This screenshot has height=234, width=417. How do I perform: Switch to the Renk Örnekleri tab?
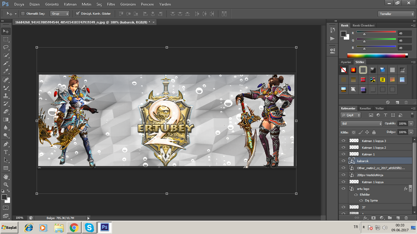(363, 26)
